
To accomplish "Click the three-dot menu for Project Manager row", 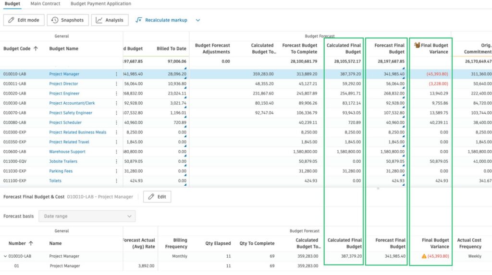I will click(116, 74).
